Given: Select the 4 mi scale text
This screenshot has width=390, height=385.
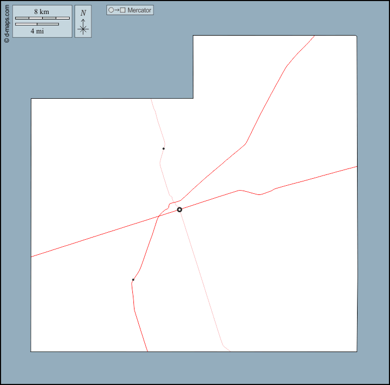Looking at the screenshot, I should click(x=37, y=31).
